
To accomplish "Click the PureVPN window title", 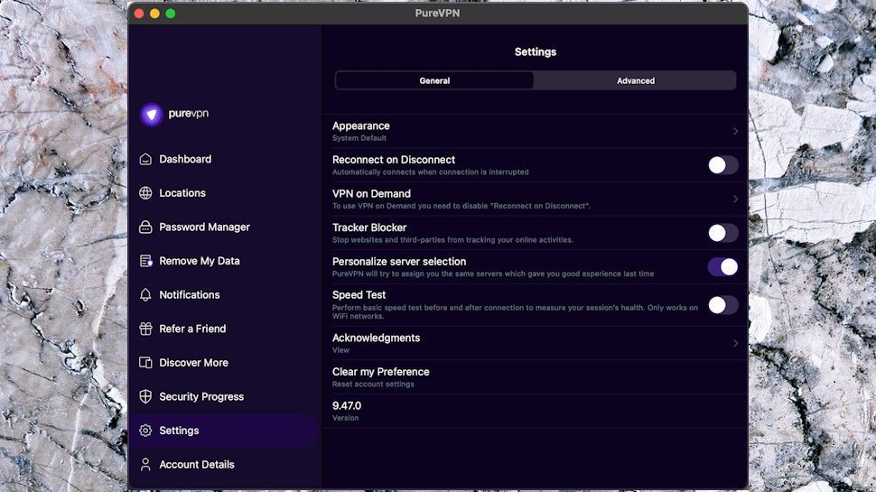I will coord(437,14).
